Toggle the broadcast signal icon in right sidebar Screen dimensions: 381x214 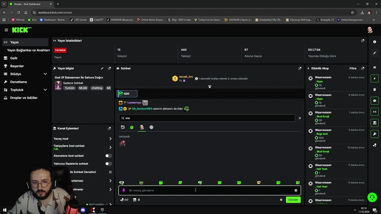point(374,112)
